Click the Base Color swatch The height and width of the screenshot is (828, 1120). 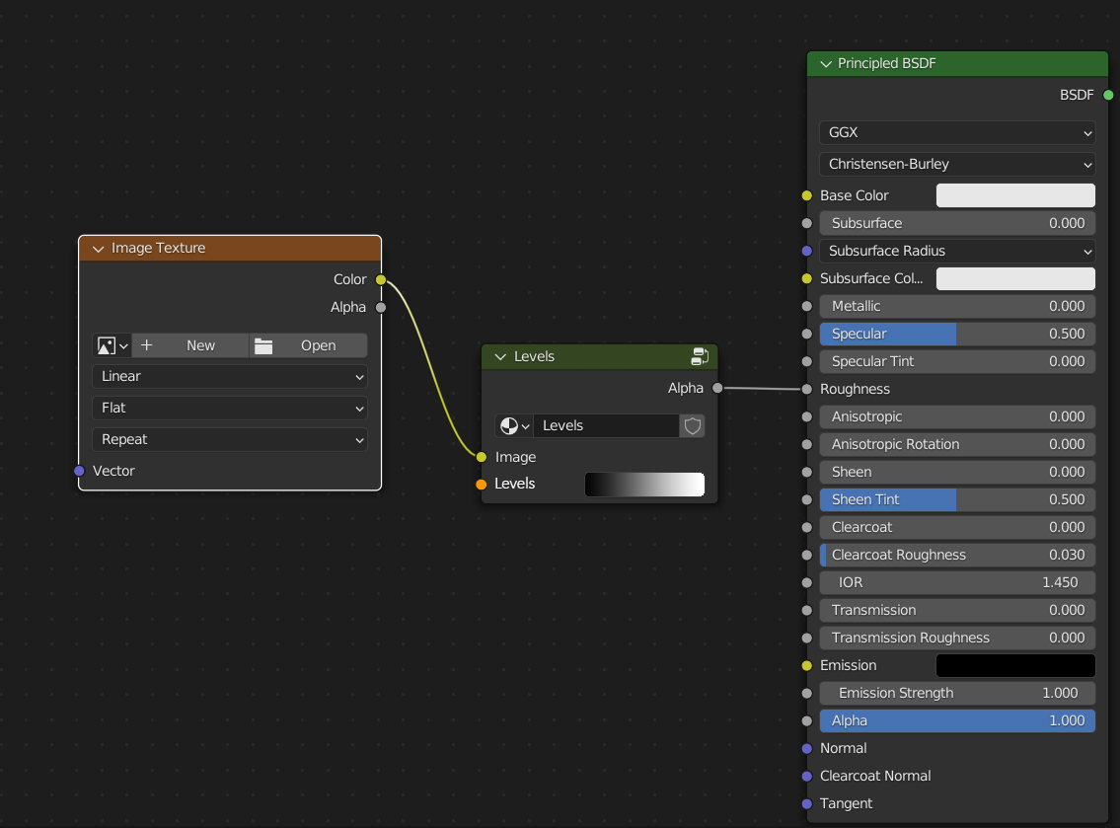coord(1015,195)
